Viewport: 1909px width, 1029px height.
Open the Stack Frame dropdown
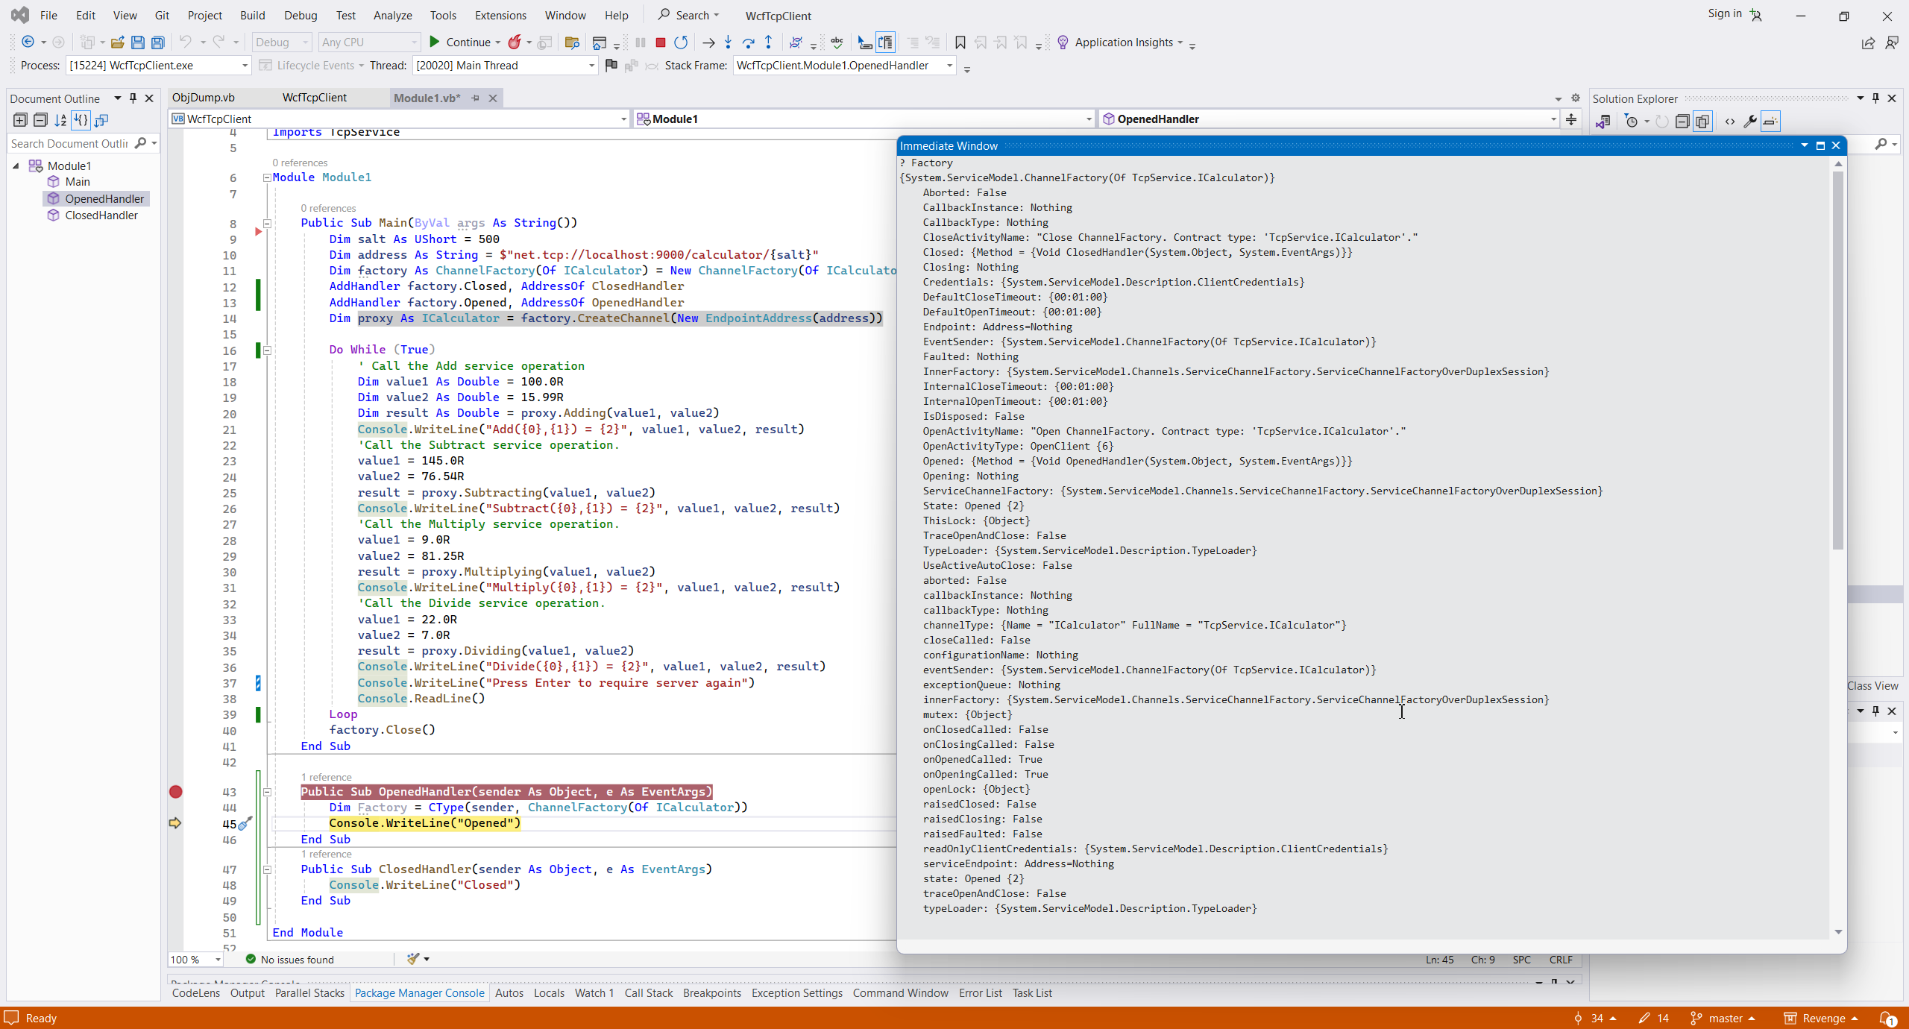pyautogui.click(x=949, y=66)
